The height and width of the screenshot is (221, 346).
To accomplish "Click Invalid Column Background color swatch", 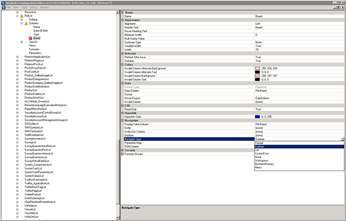I will [257, 76].
